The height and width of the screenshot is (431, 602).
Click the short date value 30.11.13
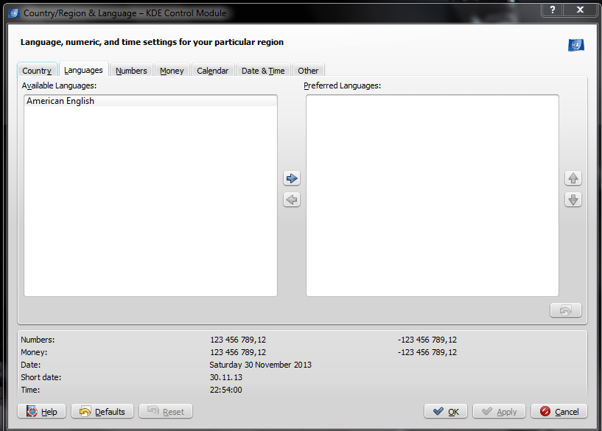[226, 377]
